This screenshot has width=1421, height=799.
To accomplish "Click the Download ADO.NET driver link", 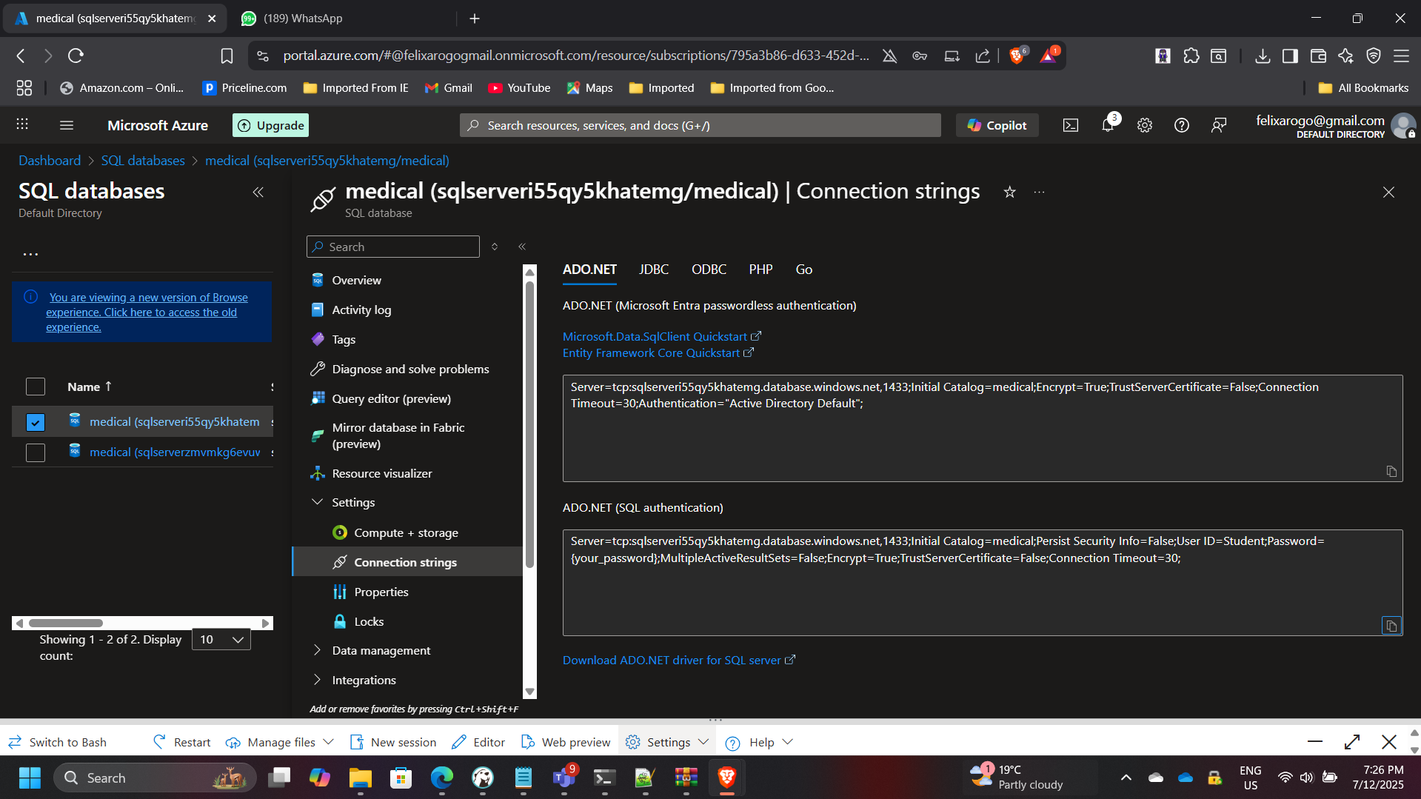I will [672, 660].
